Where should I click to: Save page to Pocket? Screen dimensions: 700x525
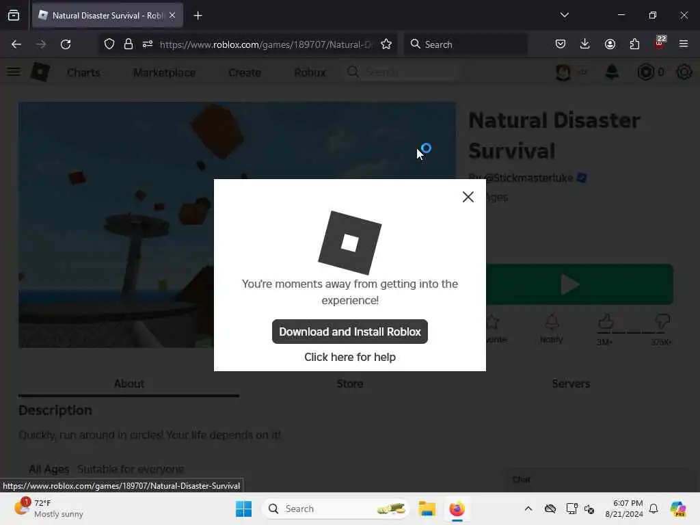point(561,44)
